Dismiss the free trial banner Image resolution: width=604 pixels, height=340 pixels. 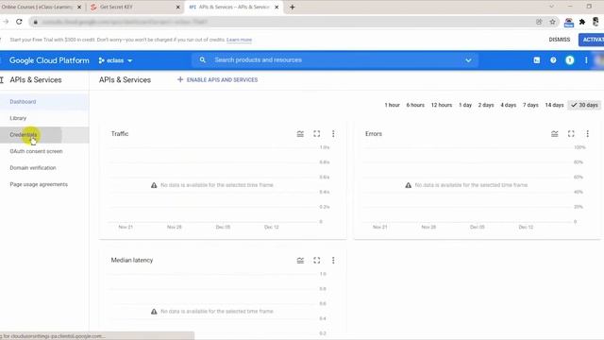[560, 40]
